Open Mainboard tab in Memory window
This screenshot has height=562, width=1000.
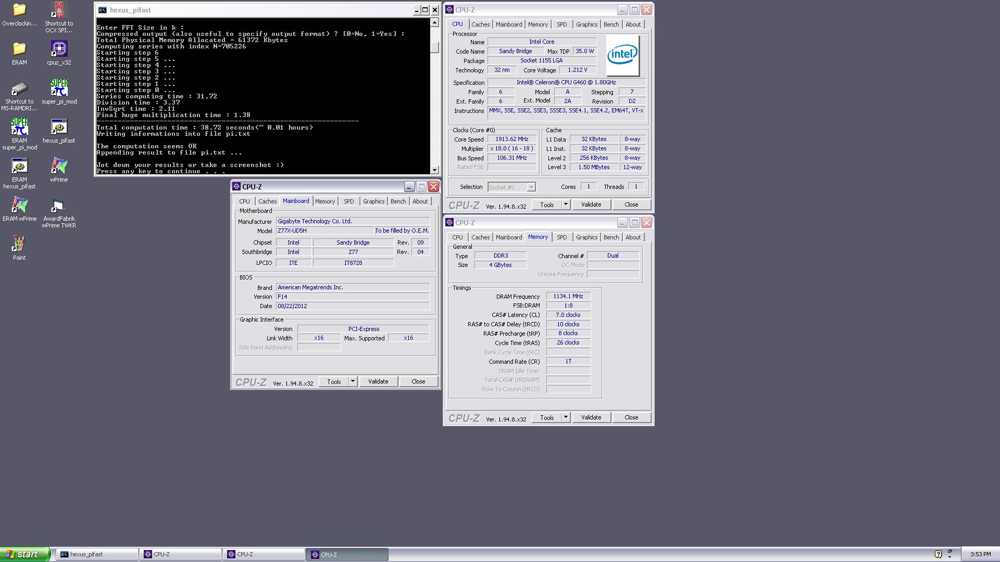[508, 237]
